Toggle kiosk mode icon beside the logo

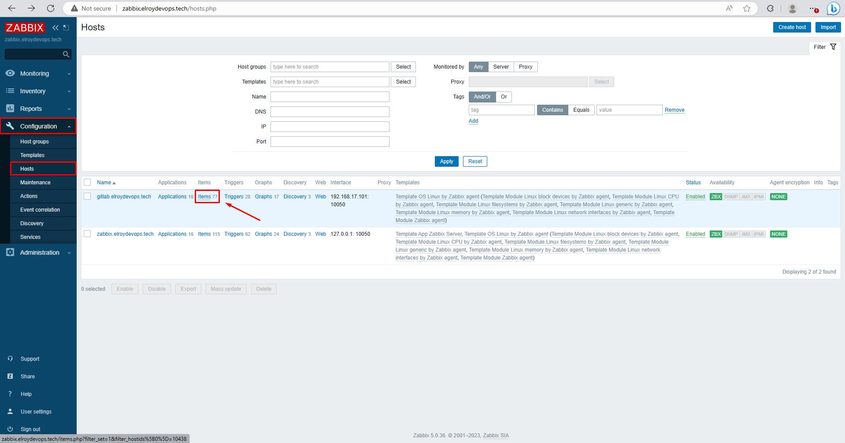coord(66,28)
